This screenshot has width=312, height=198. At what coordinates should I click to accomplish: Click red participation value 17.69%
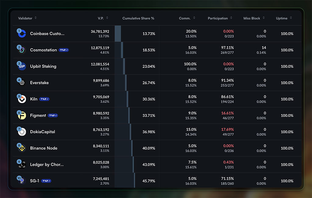[x=227, y=129]
